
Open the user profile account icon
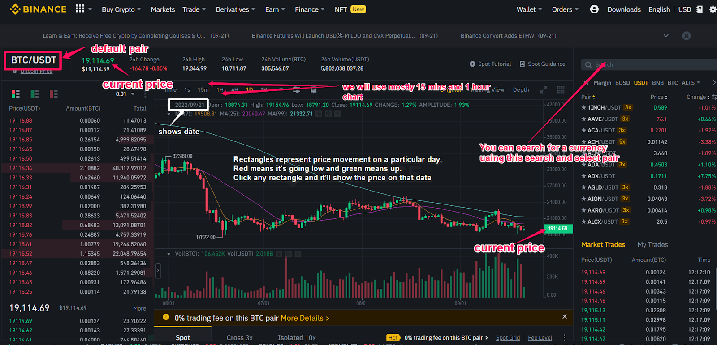pyautogui.click(x=594, y=9)
